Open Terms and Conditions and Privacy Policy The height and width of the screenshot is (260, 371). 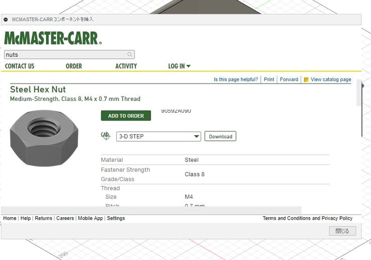pyautogui.click(x=308, y=218)
